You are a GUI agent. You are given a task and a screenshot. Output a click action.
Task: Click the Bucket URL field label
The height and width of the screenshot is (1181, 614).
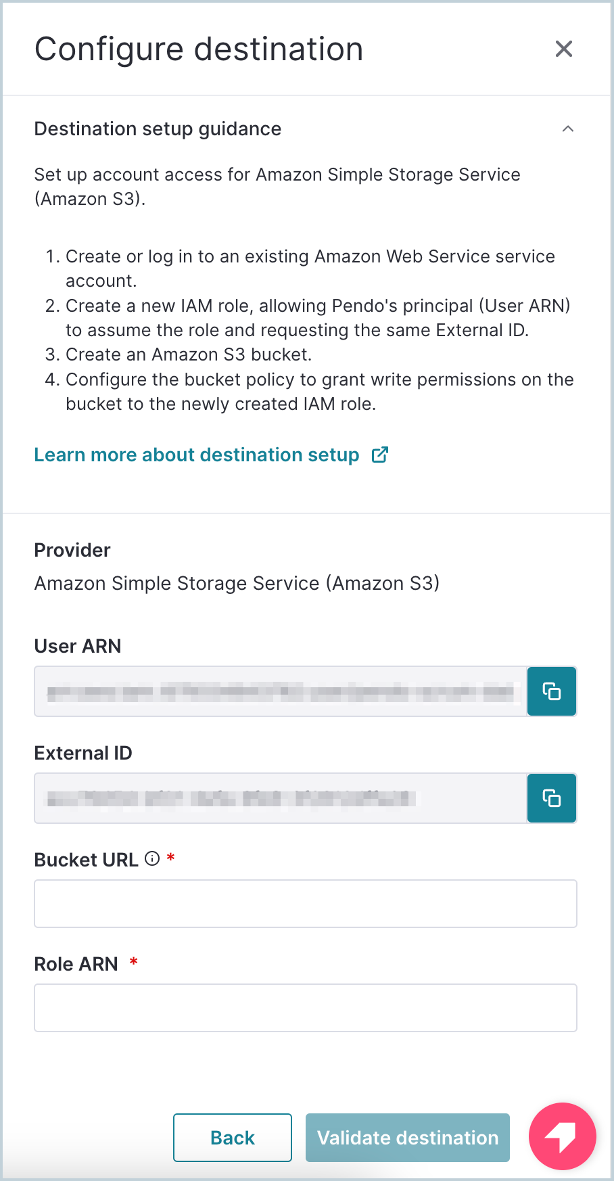(x=87, y=860)
